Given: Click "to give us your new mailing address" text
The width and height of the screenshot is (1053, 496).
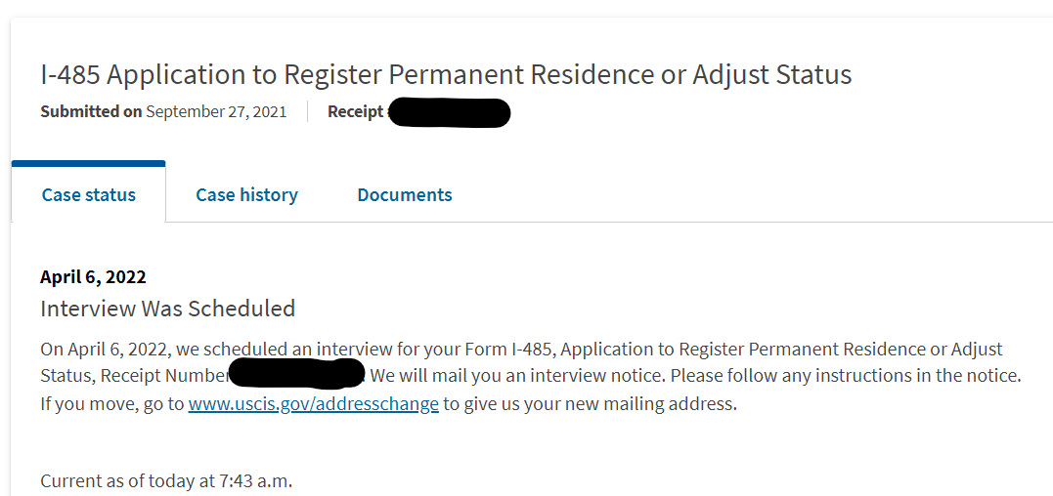Looking at the screenshot, I should (590, 403).
